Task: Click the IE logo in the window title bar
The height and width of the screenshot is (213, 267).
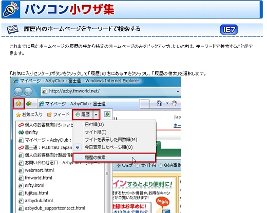Action: 16,81
